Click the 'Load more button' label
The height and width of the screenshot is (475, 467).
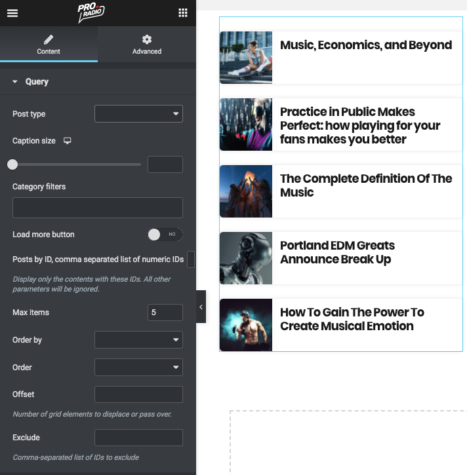(43, 235)
